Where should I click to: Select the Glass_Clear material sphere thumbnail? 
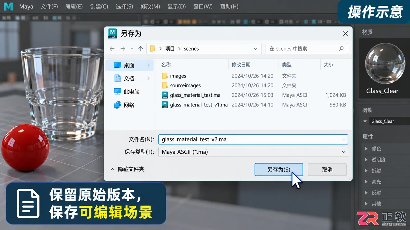[x=385, y=64]
